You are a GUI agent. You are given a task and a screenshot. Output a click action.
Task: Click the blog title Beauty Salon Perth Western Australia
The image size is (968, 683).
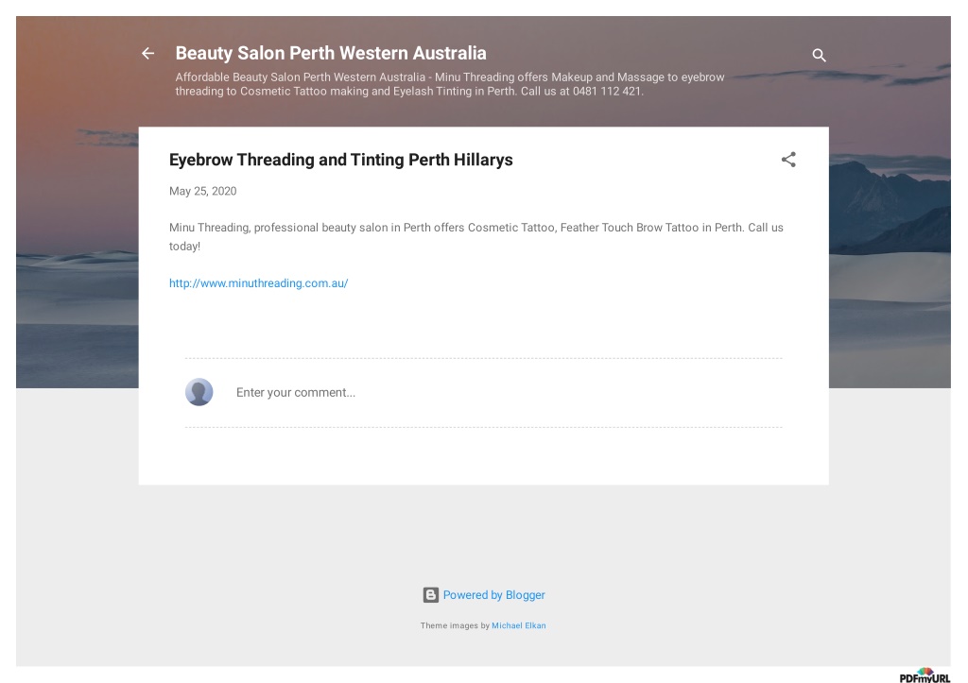click(x=331, y=53)
